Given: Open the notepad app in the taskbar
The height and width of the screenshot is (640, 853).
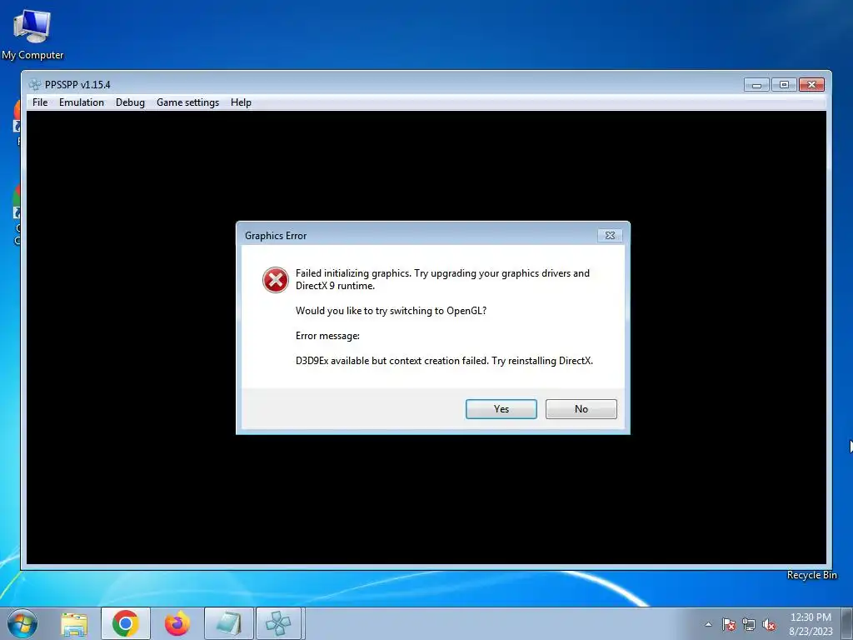Looking at the screenshot, I should 228,623.
